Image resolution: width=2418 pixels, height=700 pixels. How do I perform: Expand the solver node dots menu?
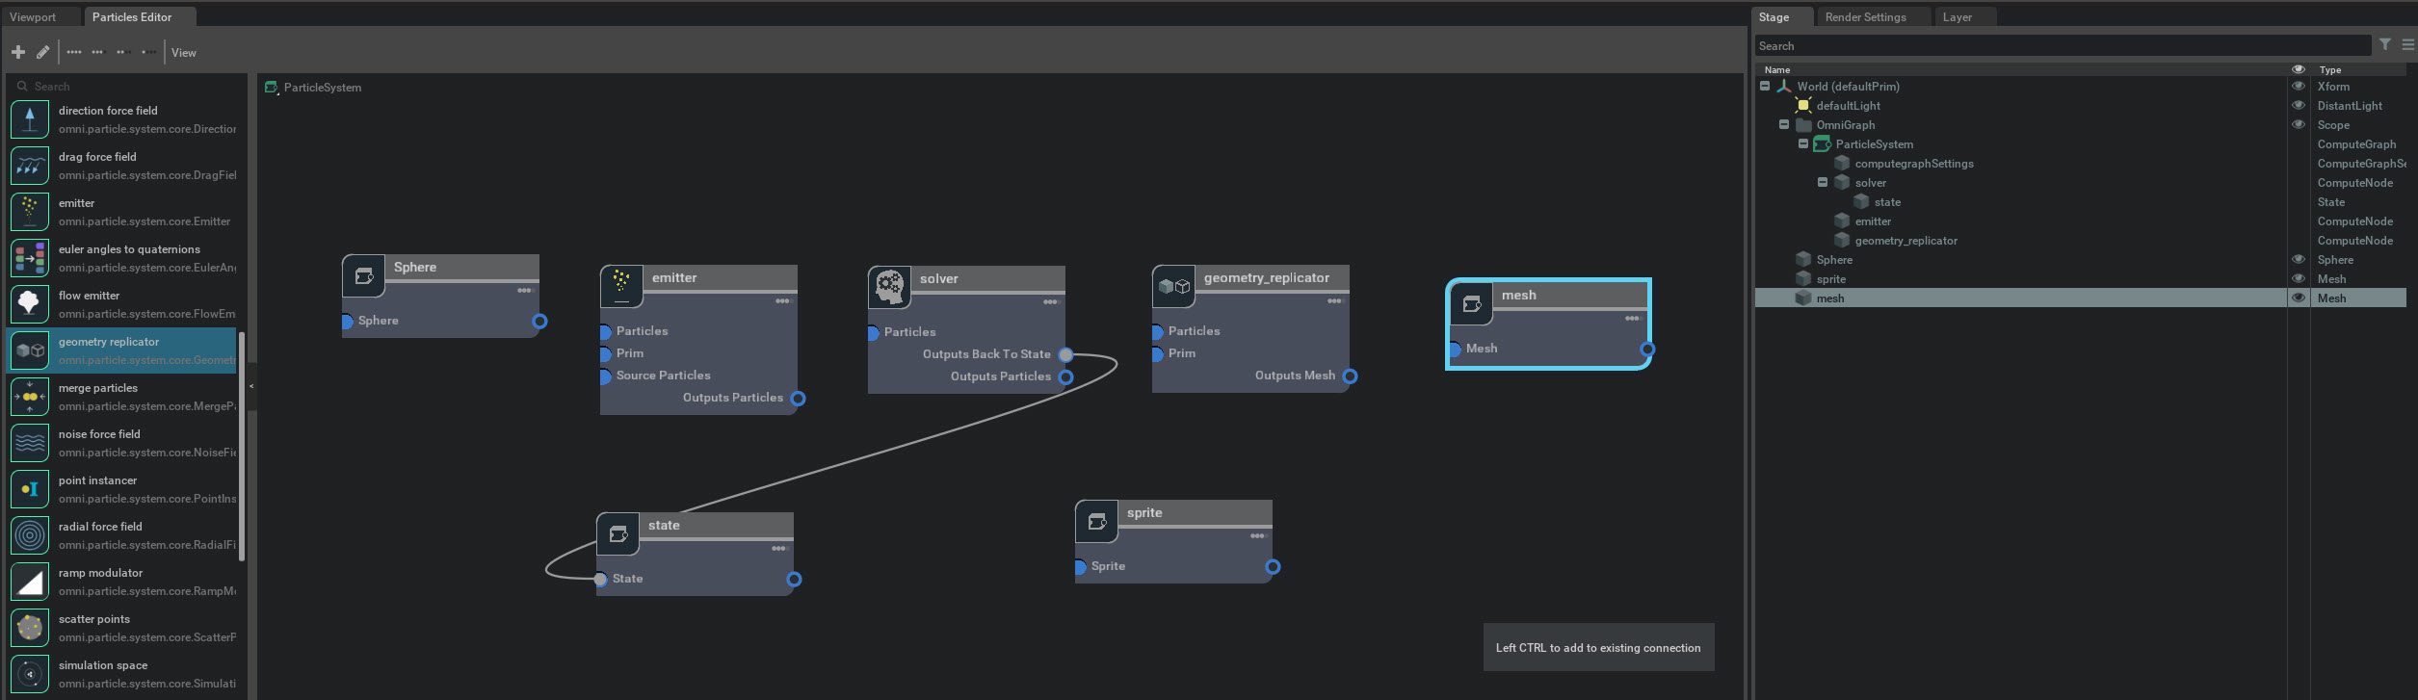[1051, 301]
